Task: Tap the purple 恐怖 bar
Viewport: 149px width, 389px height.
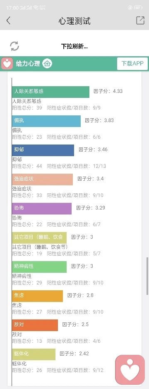Action: point(42,209)
